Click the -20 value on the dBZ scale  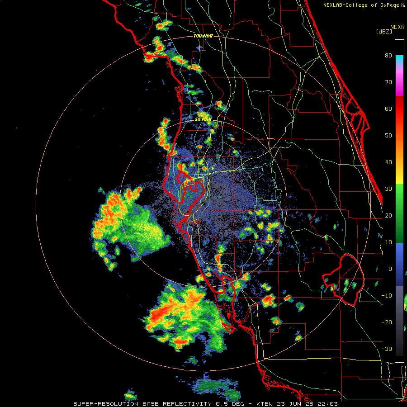[387, 322]
